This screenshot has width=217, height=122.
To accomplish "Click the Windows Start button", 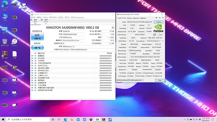I will click(x=3, y=119).
